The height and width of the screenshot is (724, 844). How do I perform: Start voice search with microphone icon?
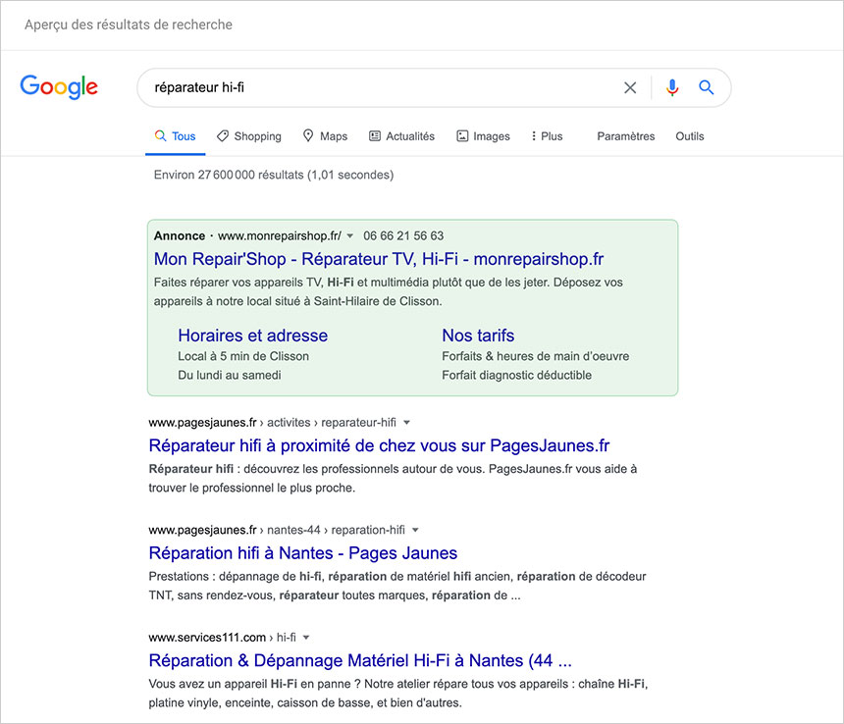tap(671, 87)
